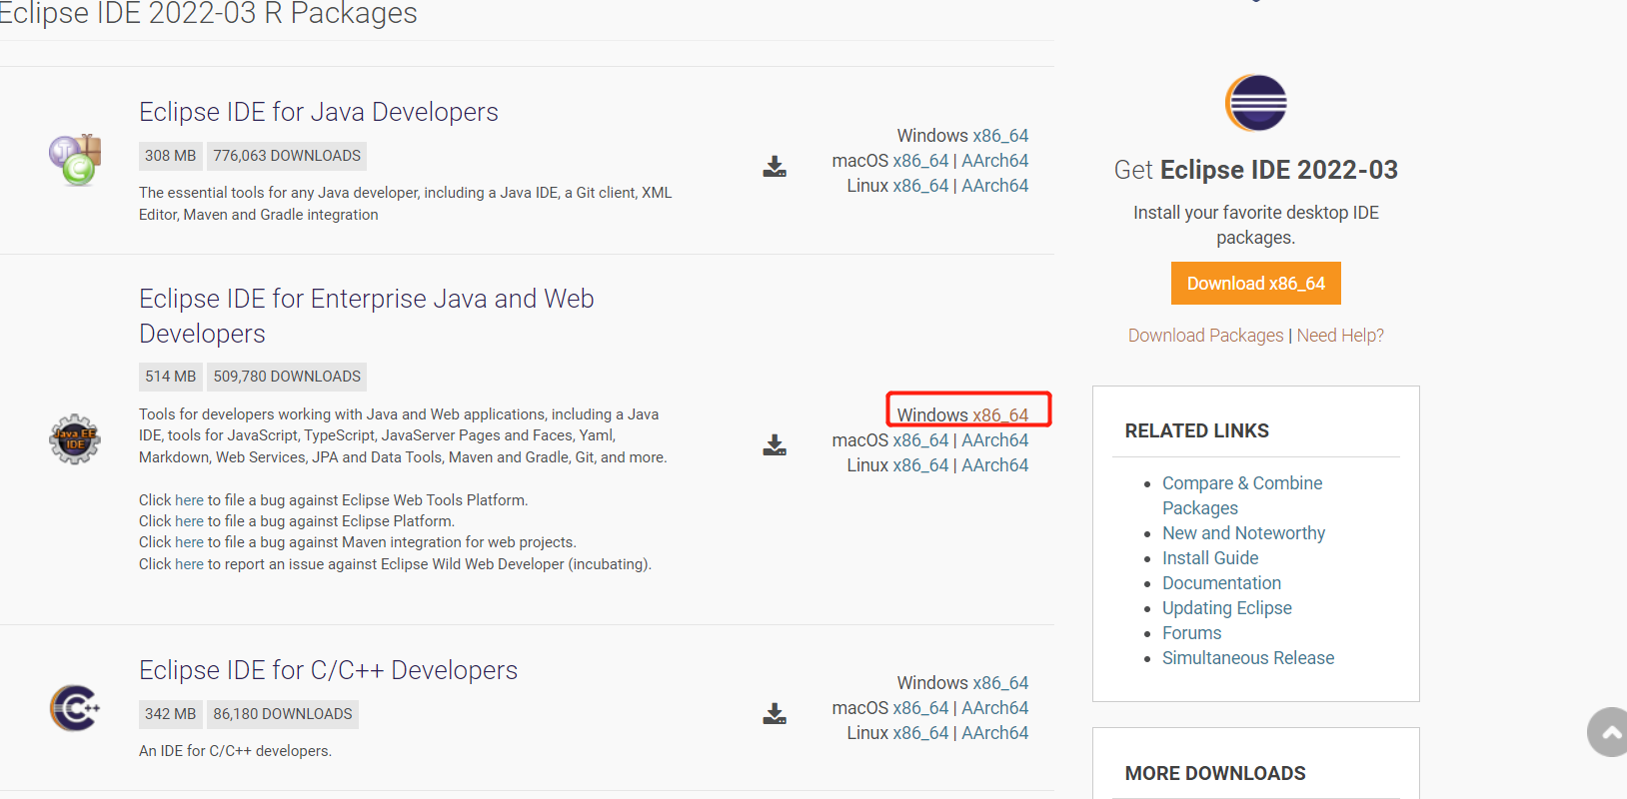Download C/C++ Developers Linux AArch64
Viewport: 1627px width, 799px height.
994,733
